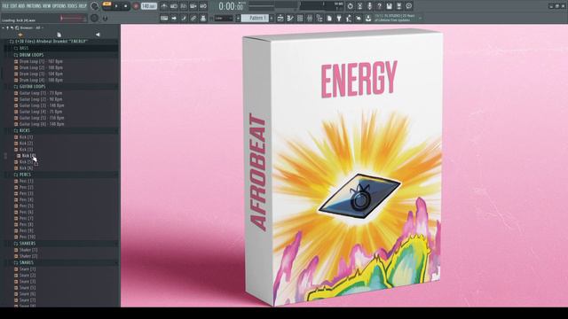Select Drum Loop [1] sample
The image size is (568, 319).
pos(41,61)
